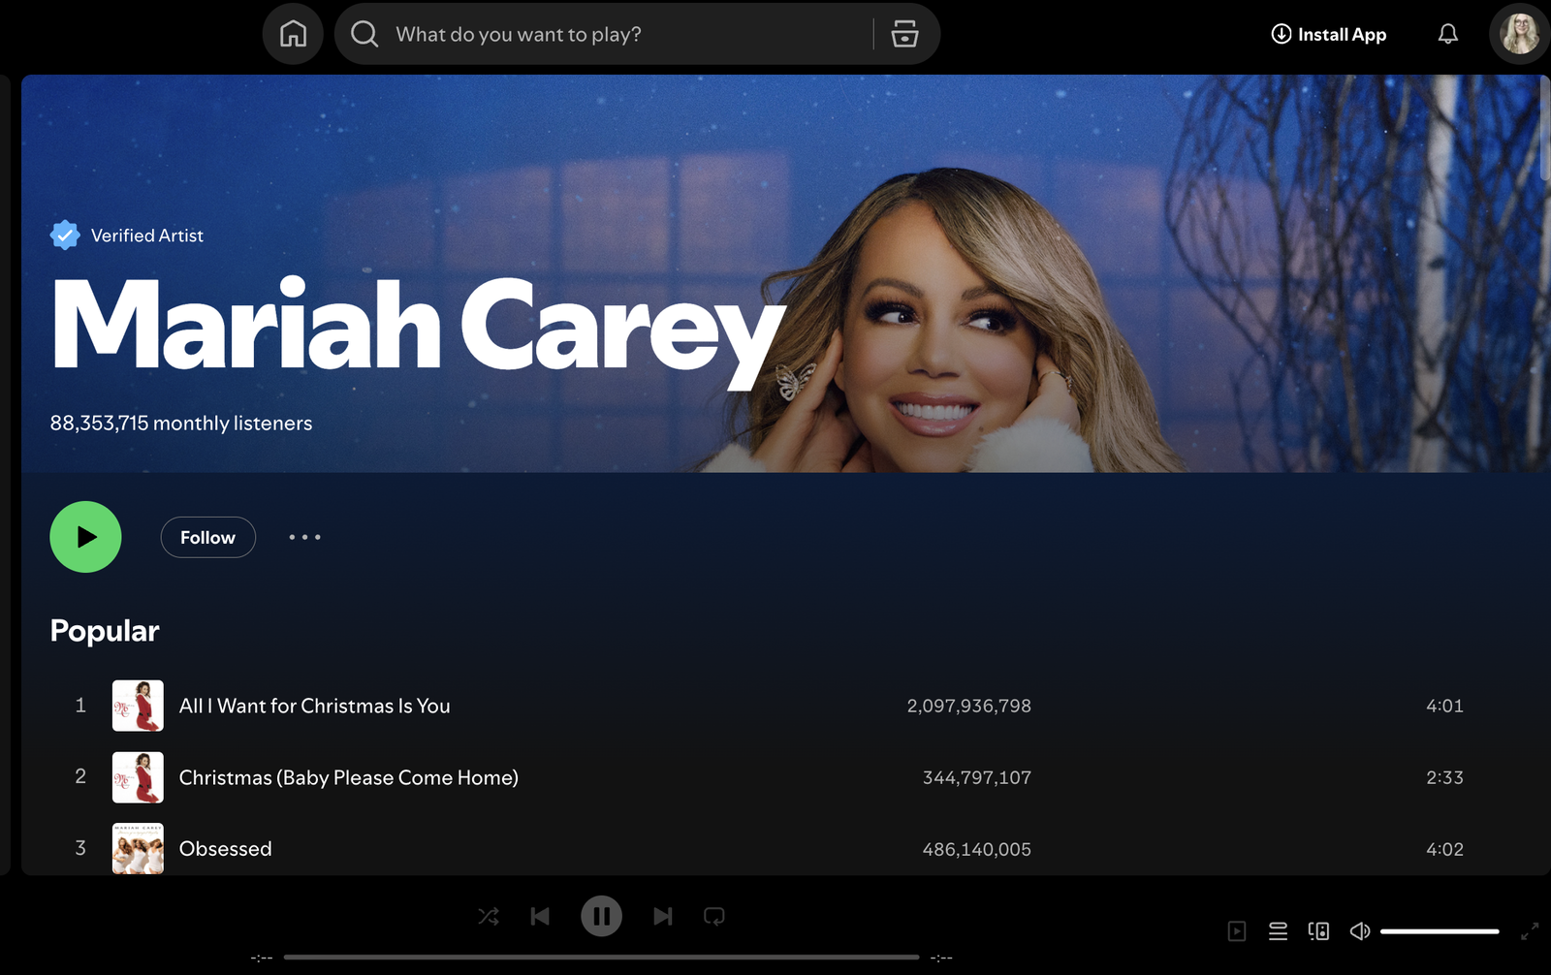Open Browse podcasts and audiobooks
The width and height of the screenshot is (1551, 975).
(904, 33)
